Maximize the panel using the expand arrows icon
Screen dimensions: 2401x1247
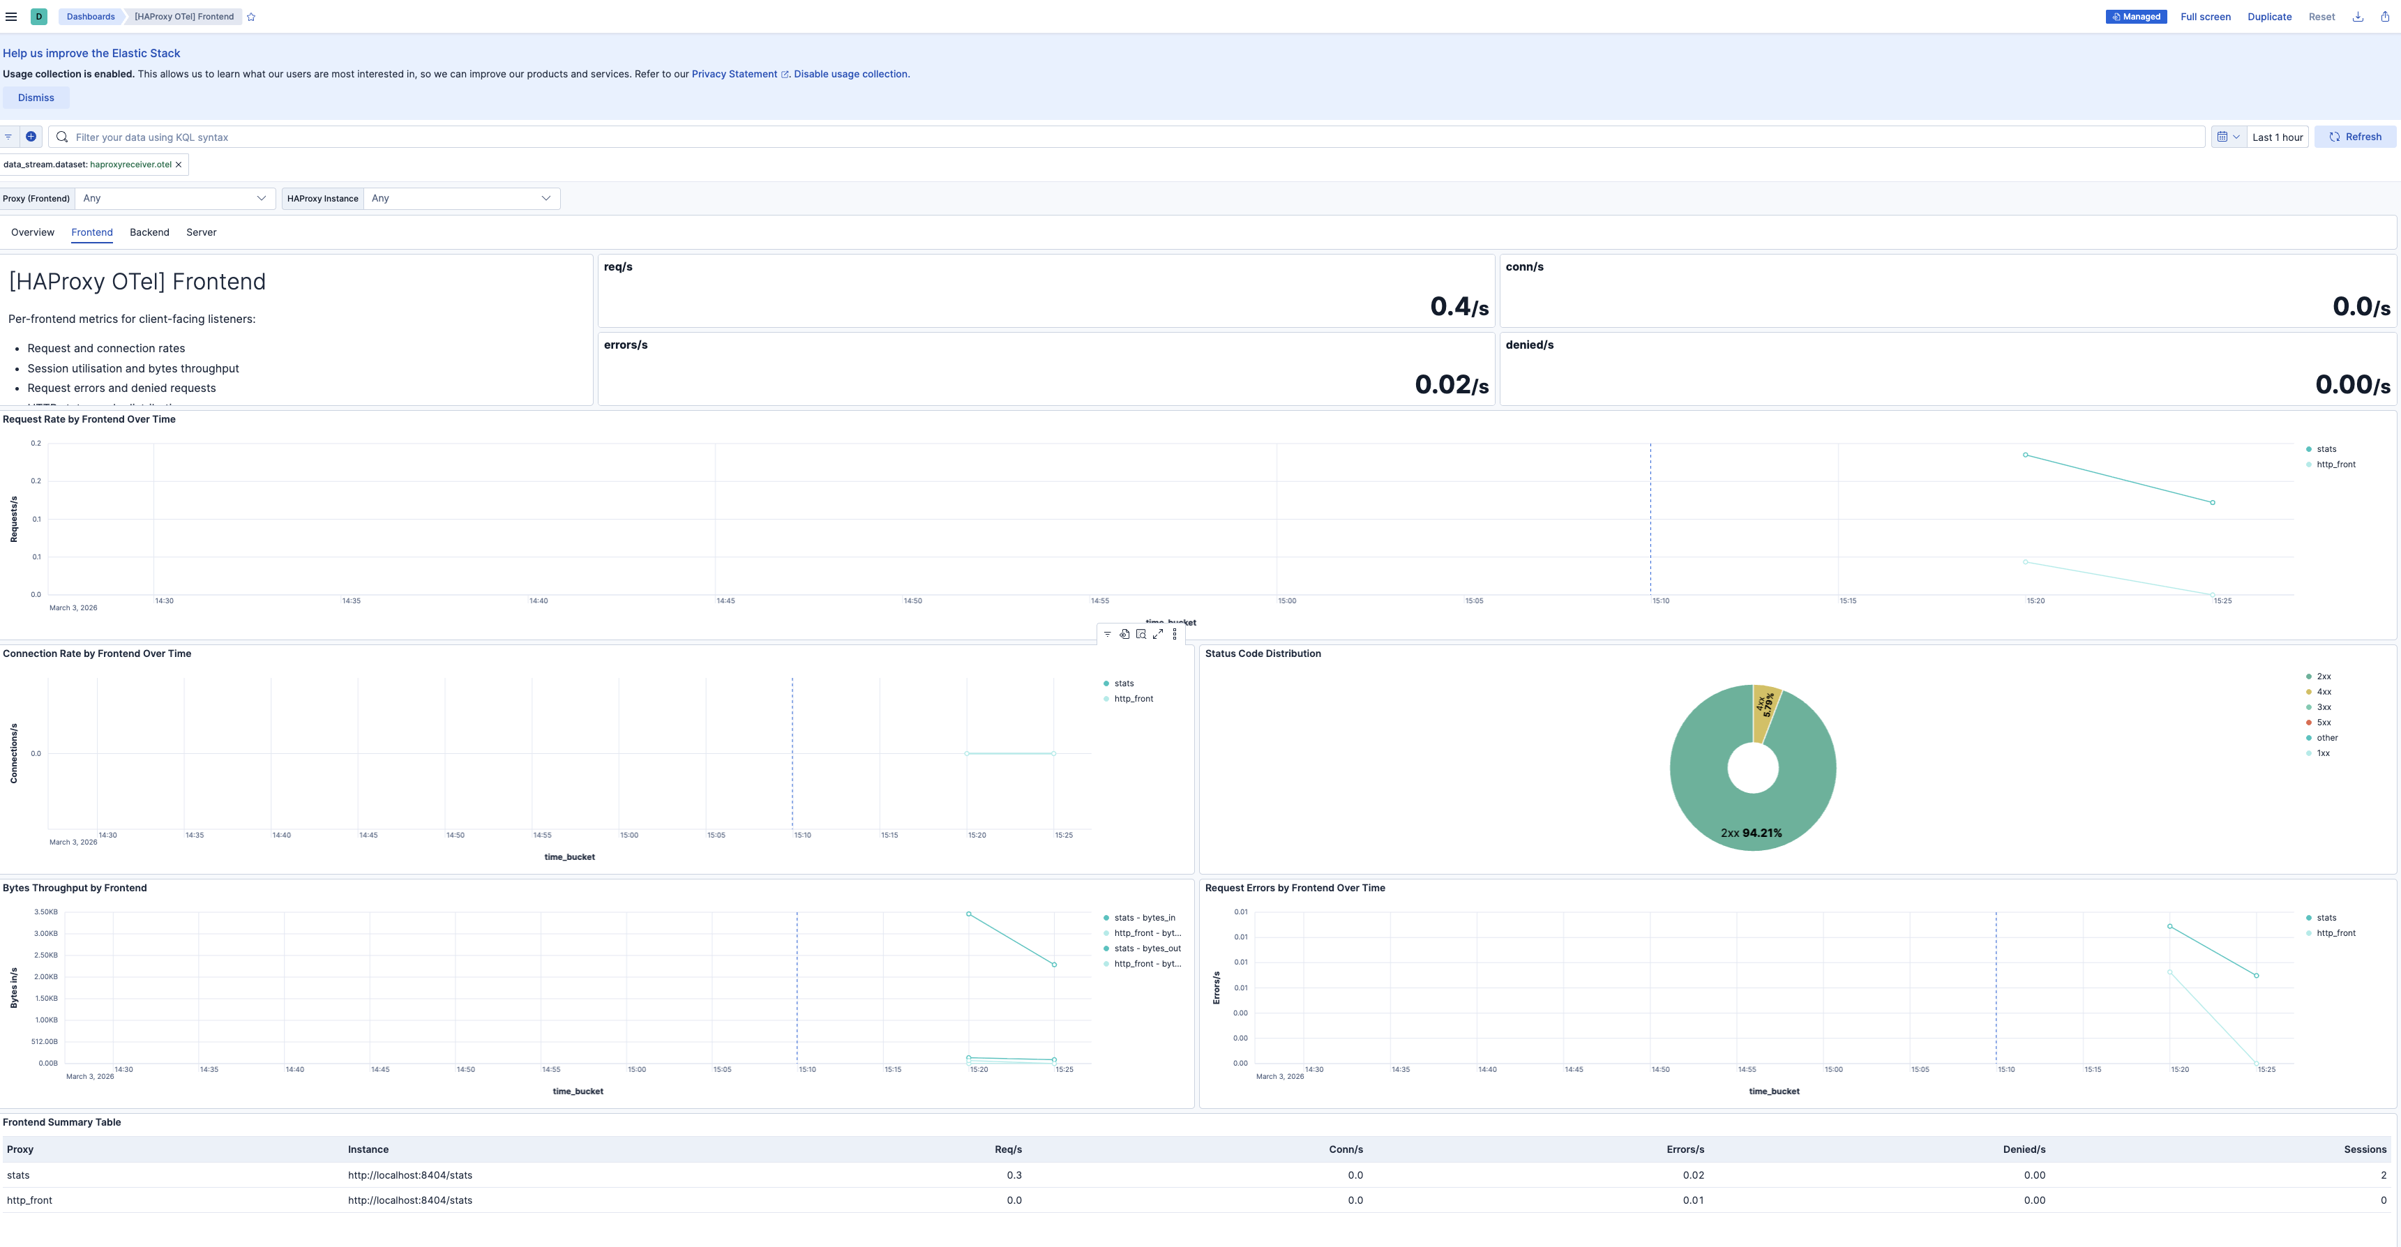[x=1158, y=635]
